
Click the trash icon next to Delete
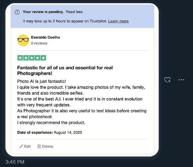39,146
